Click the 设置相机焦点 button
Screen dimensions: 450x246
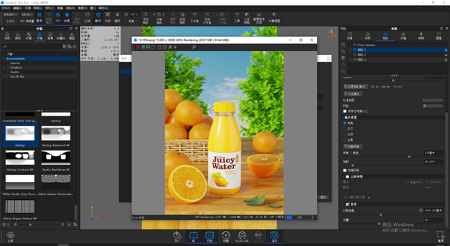click(356, 87)
